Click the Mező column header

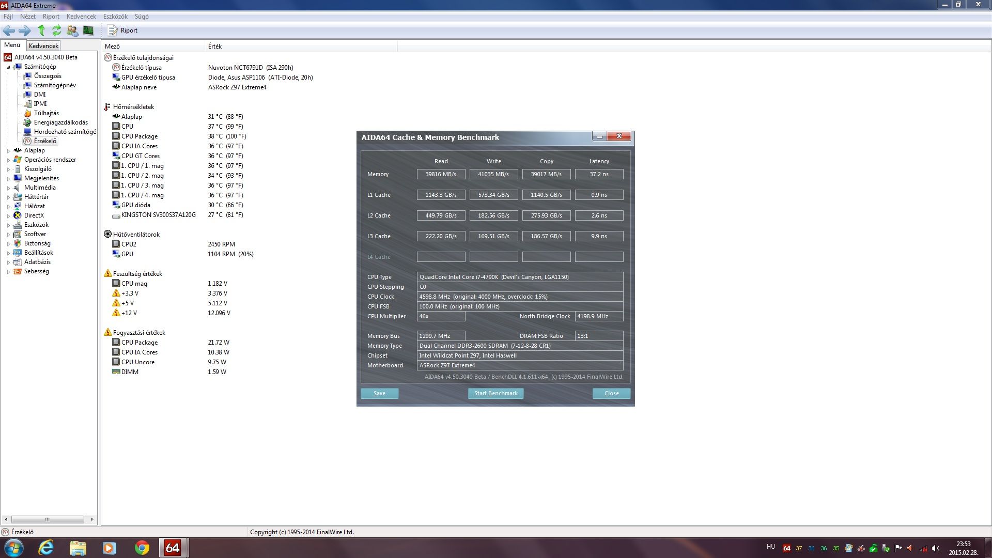click(153, 46)
